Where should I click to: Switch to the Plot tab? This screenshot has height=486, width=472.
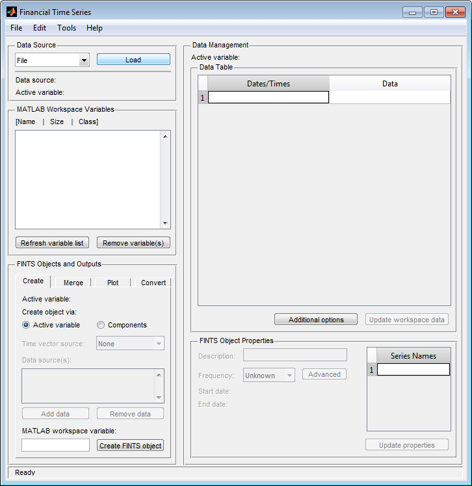(x=113, y=283)
